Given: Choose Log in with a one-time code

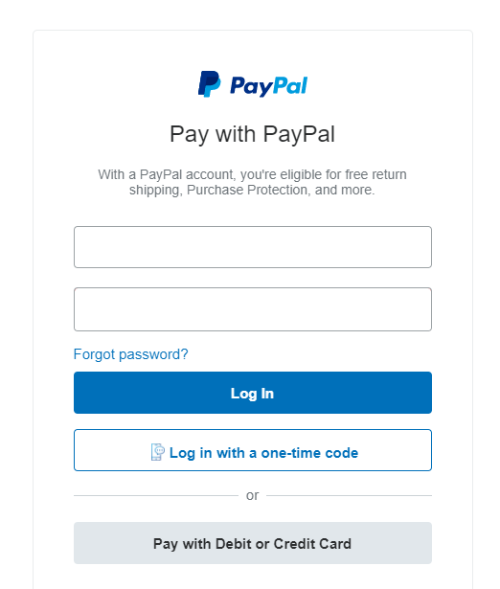Looking at the screenshot, I should 253,450.
